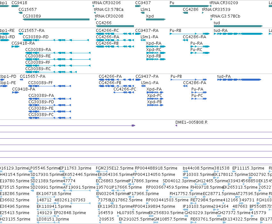272x224 pixels.
Task: Click tRNA:CR30208 label
Action: (109, 16)
